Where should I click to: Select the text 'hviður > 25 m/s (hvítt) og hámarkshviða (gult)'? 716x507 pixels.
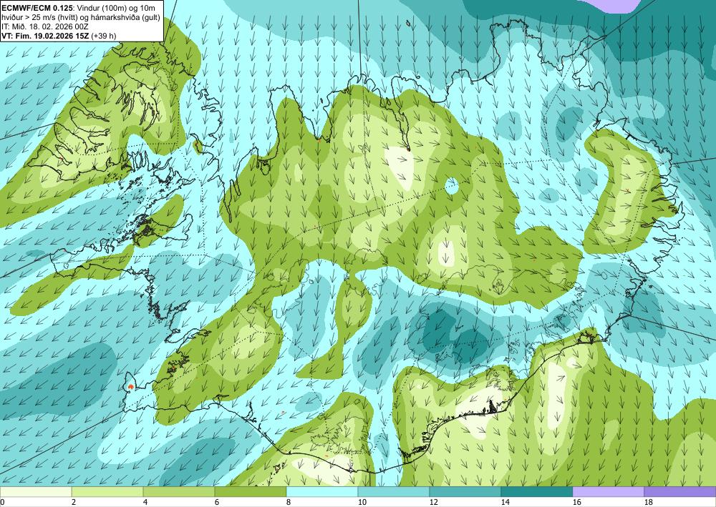[x=81, y=17]
